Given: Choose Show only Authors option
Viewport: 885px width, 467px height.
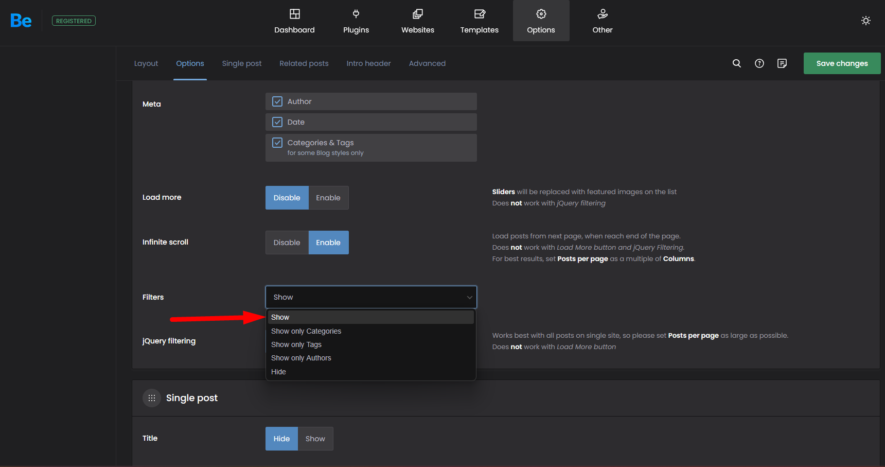Looking at the screenshot, I should click(370, 358).
